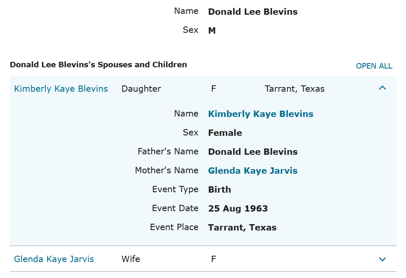Open bold Kimberly Kaye Blevins name in details
406x278 pixels.
pyautogui.click(x=260, y=114)
